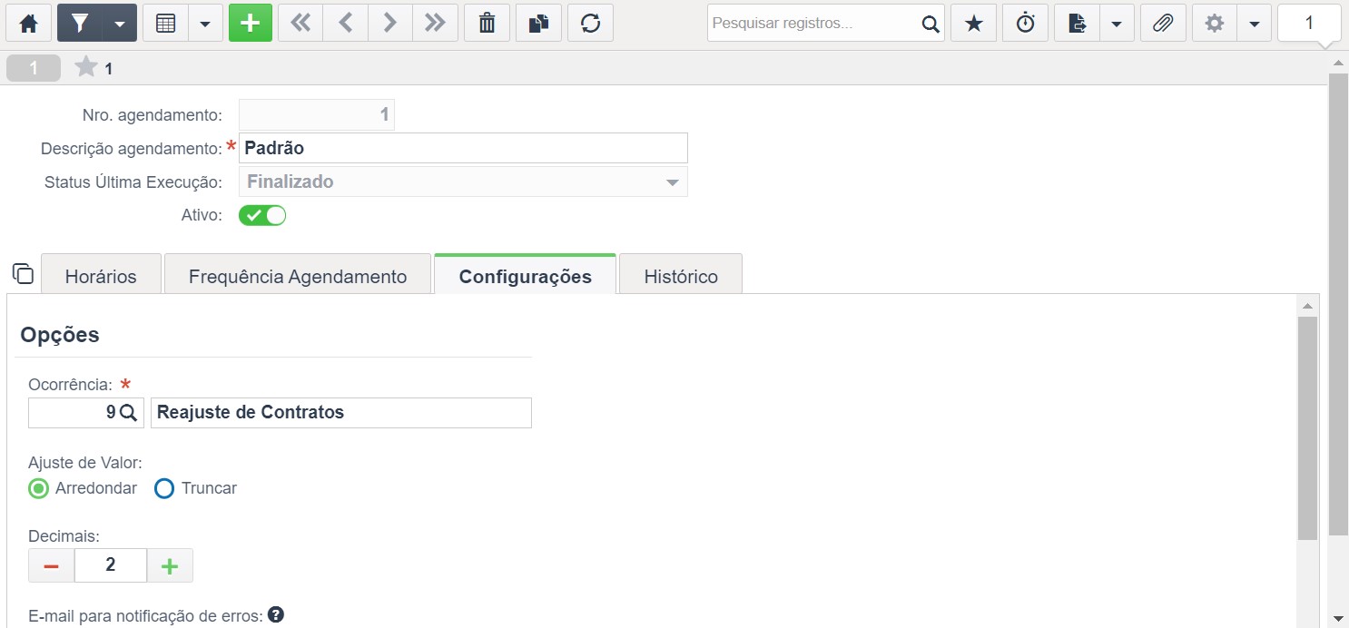Image resolution: width=1349 pixels, height=628 pixels.
Task: Open grid view options dropdown arrow
Action: tap(206, 24)
